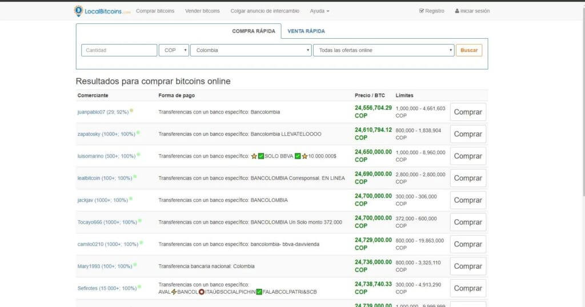Click the 24,650,000.00 COP price
585x307 pixels.
tap(373, 156)
